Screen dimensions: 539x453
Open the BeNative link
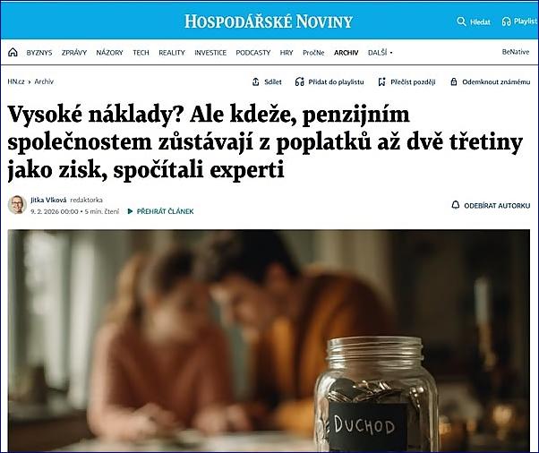click(x=516, y=52)
